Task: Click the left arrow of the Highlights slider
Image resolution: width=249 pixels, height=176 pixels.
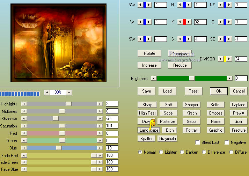Action: point(24,104)
